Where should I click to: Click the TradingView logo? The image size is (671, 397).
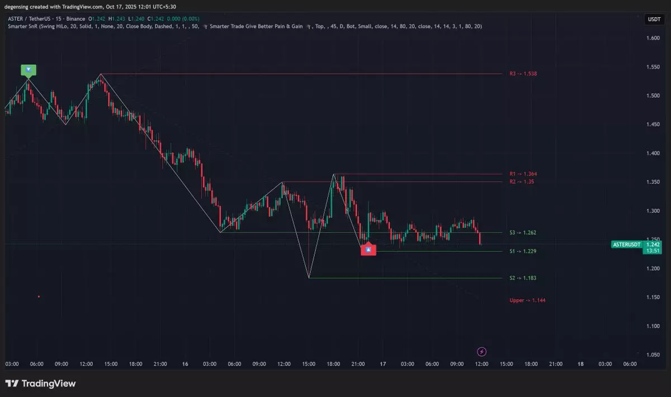(x=40, y=384)
